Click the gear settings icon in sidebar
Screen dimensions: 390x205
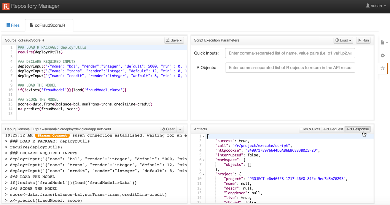(x=383, y=55)
